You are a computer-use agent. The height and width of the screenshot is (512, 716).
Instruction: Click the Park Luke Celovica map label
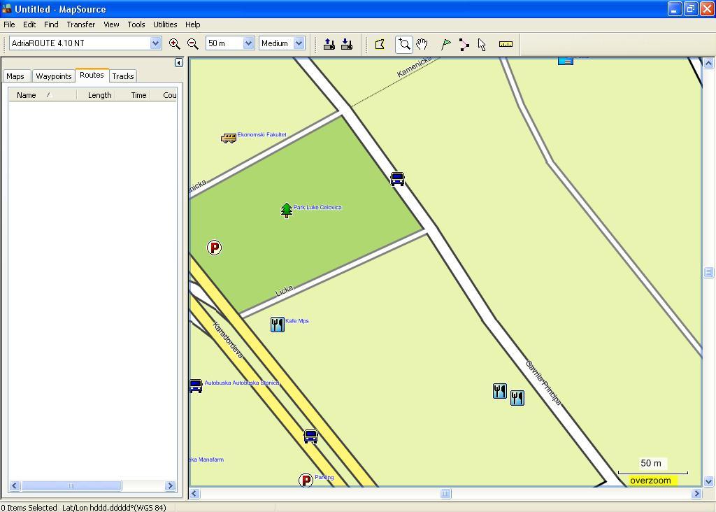tap(317, 208)
